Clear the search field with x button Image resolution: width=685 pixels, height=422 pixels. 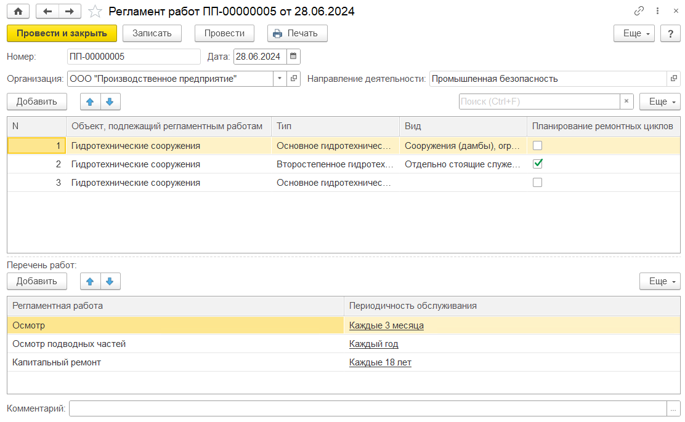(626, 102)
